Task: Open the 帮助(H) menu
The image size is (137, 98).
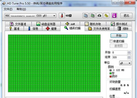Action: pos(21,9)
